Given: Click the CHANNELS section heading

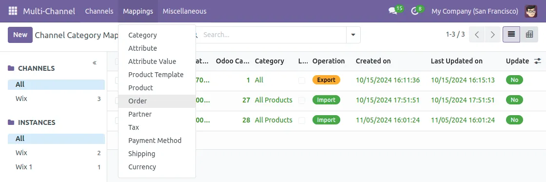Looking at the screenshot, I should point(36,68).
